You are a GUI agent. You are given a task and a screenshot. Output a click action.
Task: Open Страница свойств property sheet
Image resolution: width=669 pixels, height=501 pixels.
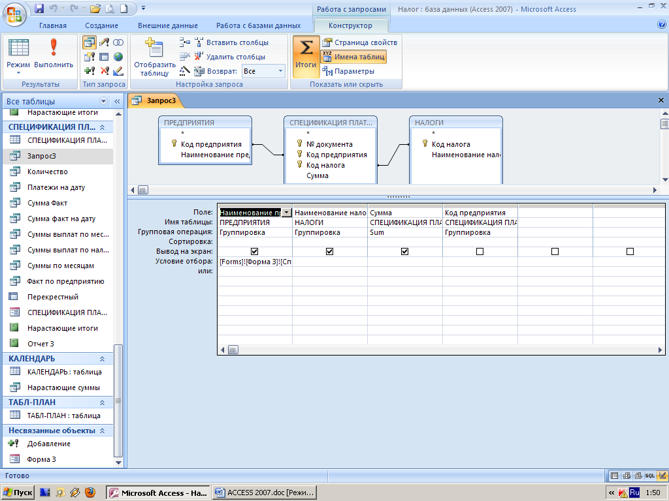pos(360,42)
